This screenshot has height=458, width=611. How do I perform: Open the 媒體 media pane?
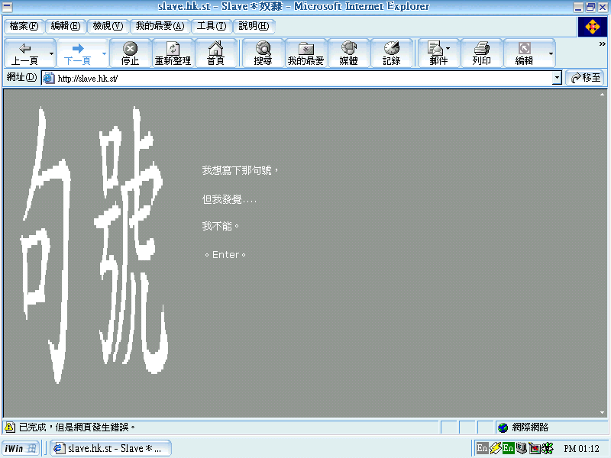click(x=349, y=53)
